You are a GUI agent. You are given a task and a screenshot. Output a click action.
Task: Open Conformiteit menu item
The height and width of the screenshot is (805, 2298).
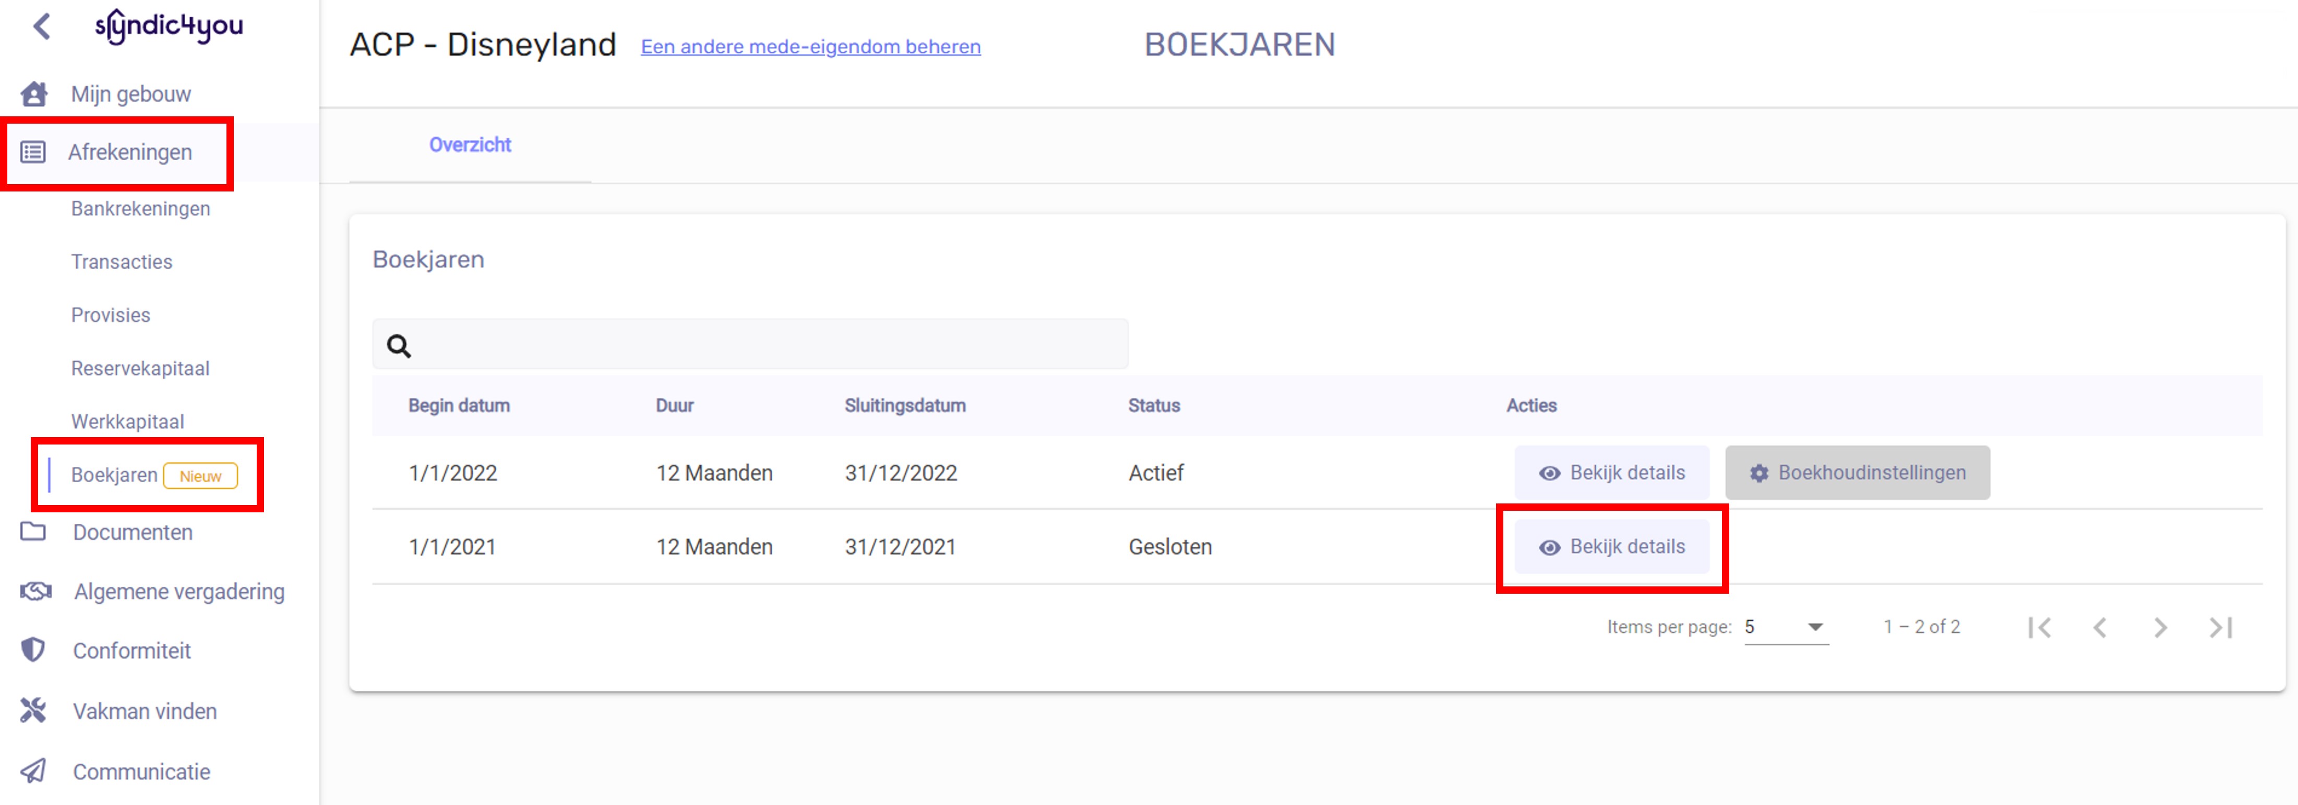coord(132,650)
